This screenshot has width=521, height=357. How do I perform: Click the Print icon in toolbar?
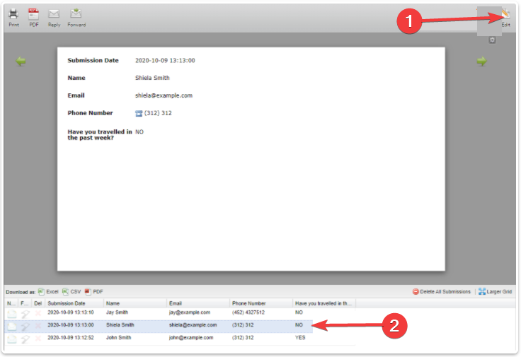pos(13,17)
